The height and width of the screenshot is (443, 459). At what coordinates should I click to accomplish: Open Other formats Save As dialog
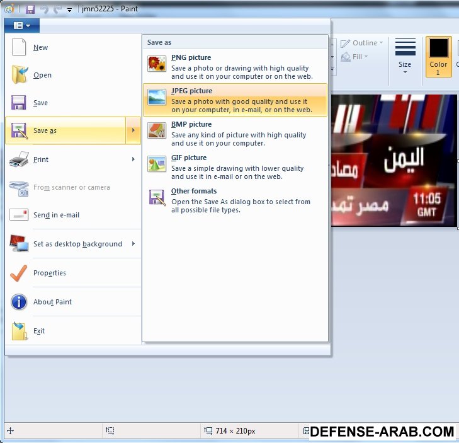click(234, 200)
